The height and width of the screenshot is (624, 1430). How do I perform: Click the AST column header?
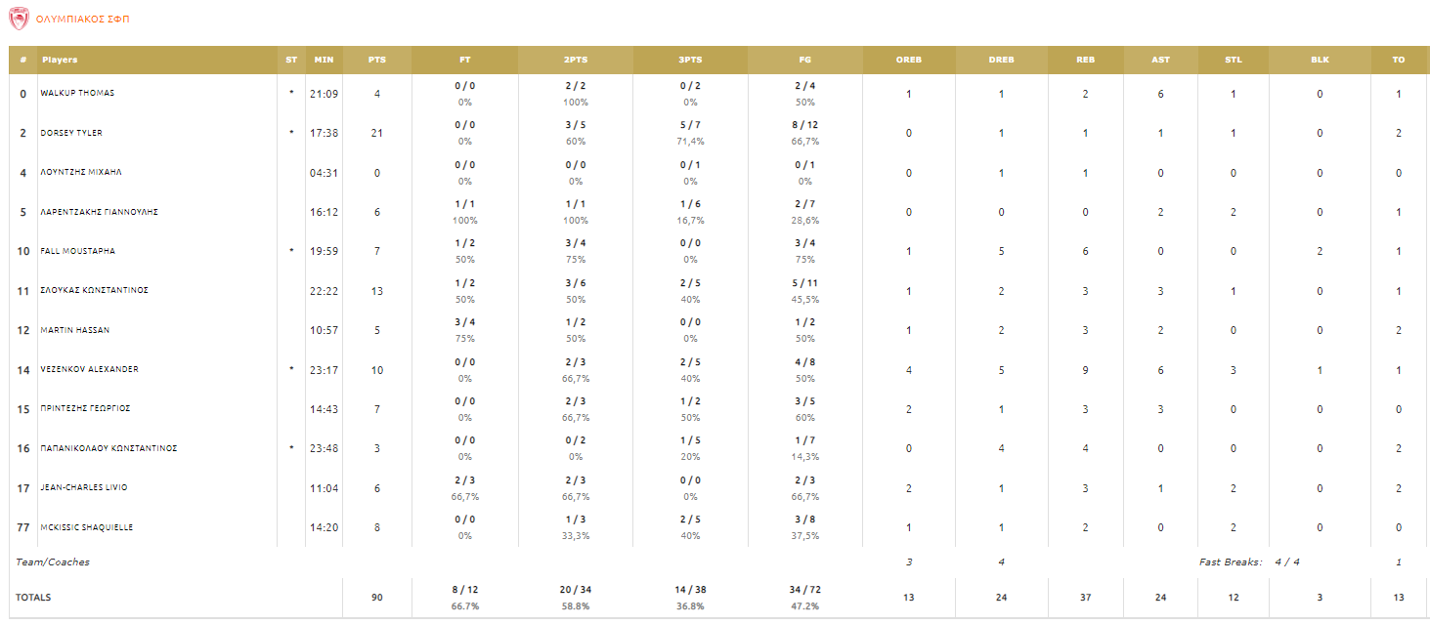(1160, 60)
